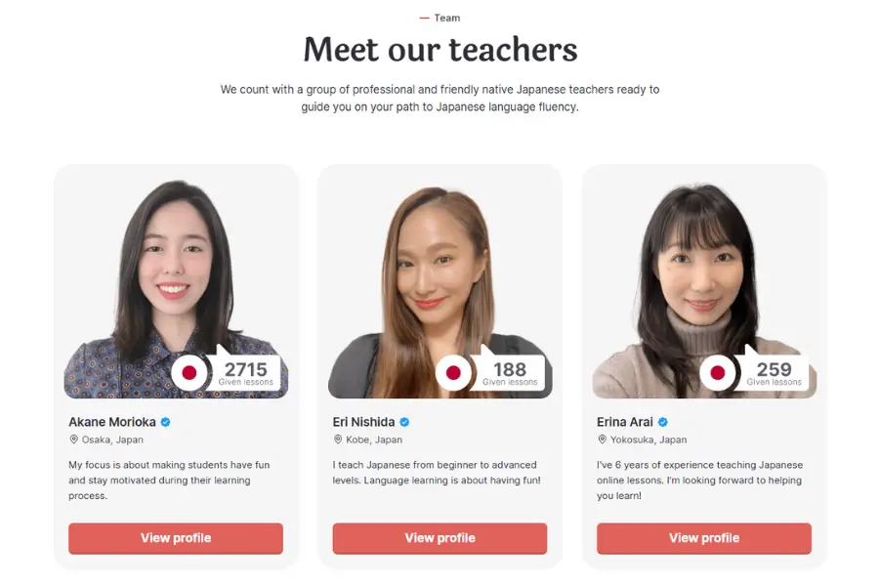
Task: View profile of Eri Nishida
Action: (439, 538)
